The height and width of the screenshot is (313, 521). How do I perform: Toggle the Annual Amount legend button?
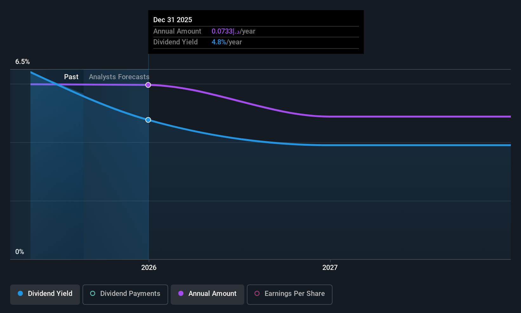[207, 294]
